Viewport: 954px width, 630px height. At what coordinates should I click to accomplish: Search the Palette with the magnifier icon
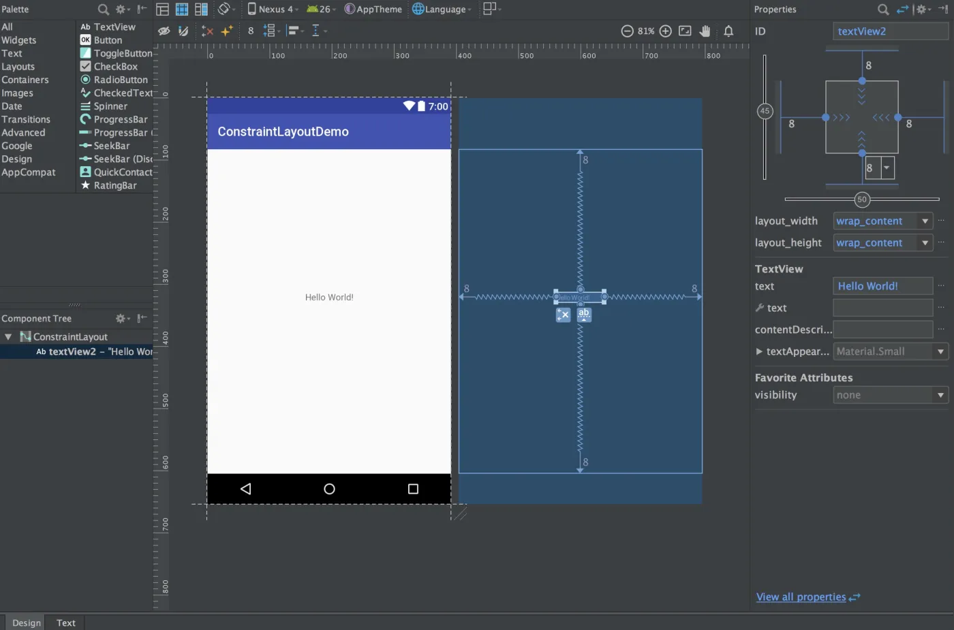click(x=103, y=10)
